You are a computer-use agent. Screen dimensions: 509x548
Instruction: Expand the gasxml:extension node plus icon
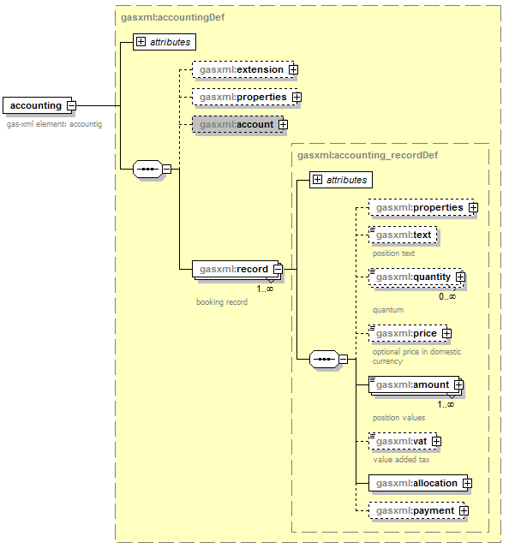point(294,69)
